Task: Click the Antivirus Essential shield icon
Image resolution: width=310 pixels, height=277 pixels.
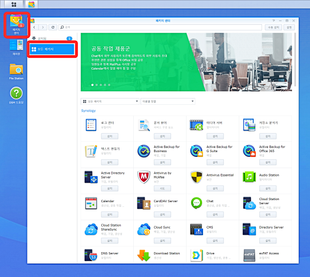Action: point(196,177)
